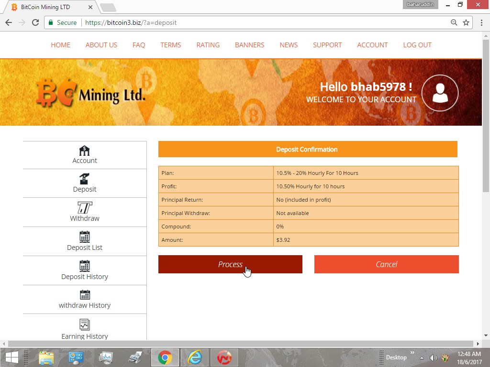Close the BitCoin Mining LTD tab
This screenshot has height=367, width=490.
[x=90, y=7]
